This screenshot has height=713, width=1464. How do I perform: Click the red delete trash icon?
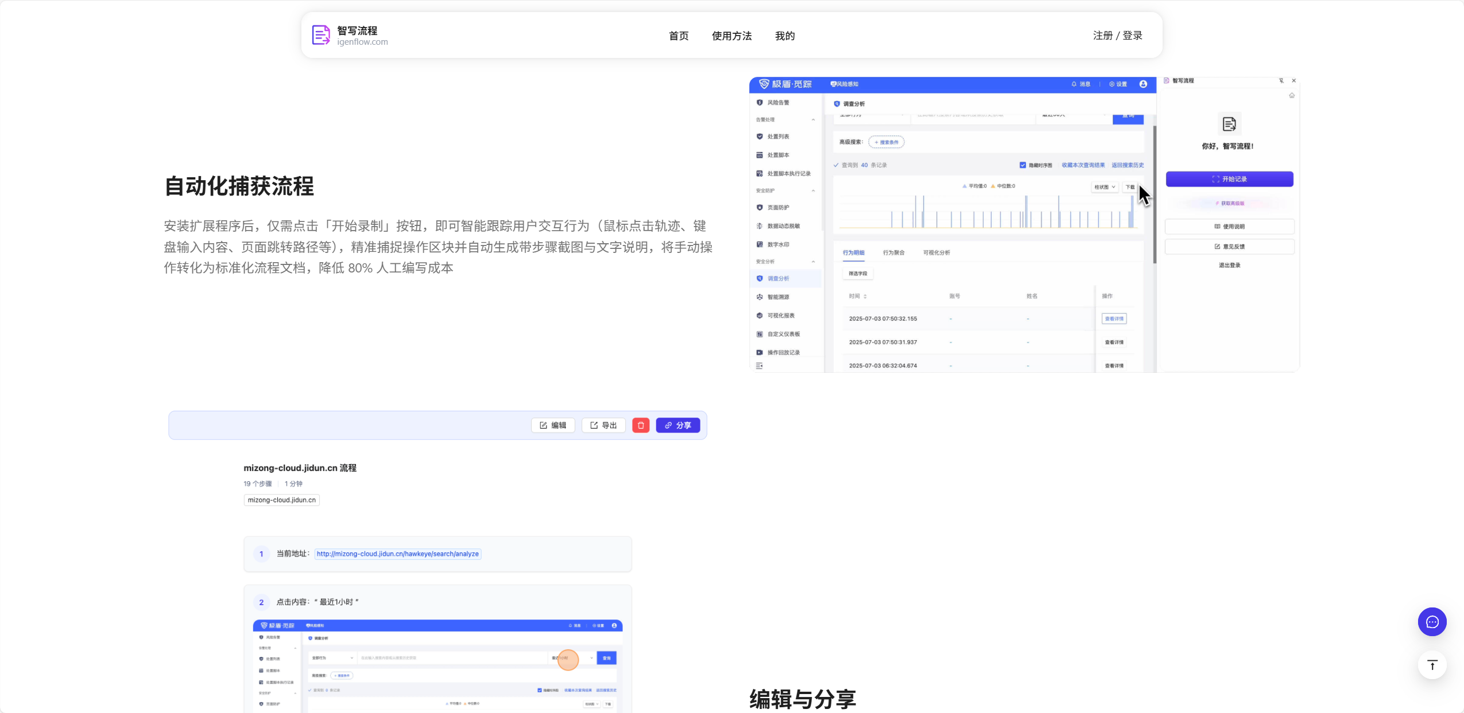click(641, 425)
